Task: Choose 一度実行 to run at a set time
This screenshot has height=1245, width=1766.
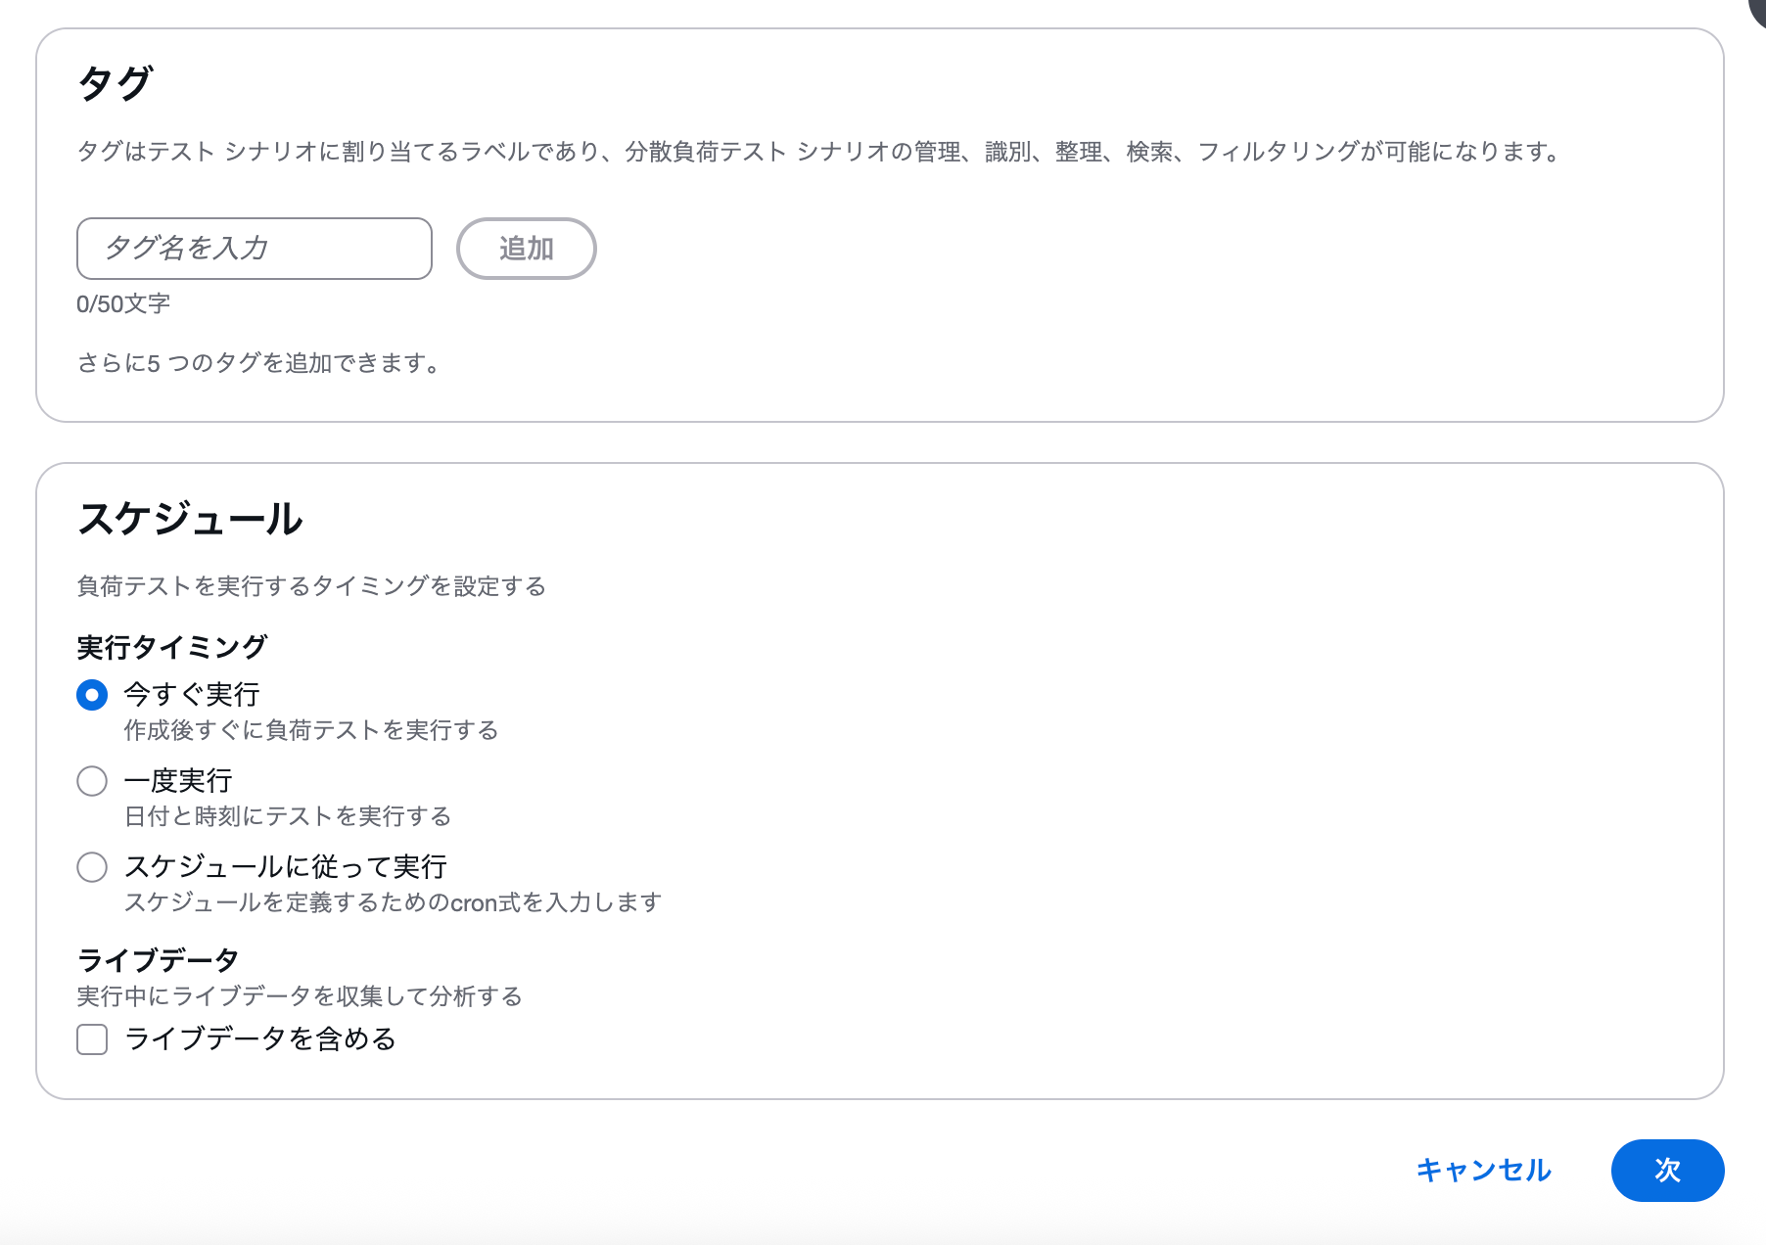Action: click(91, 781)
